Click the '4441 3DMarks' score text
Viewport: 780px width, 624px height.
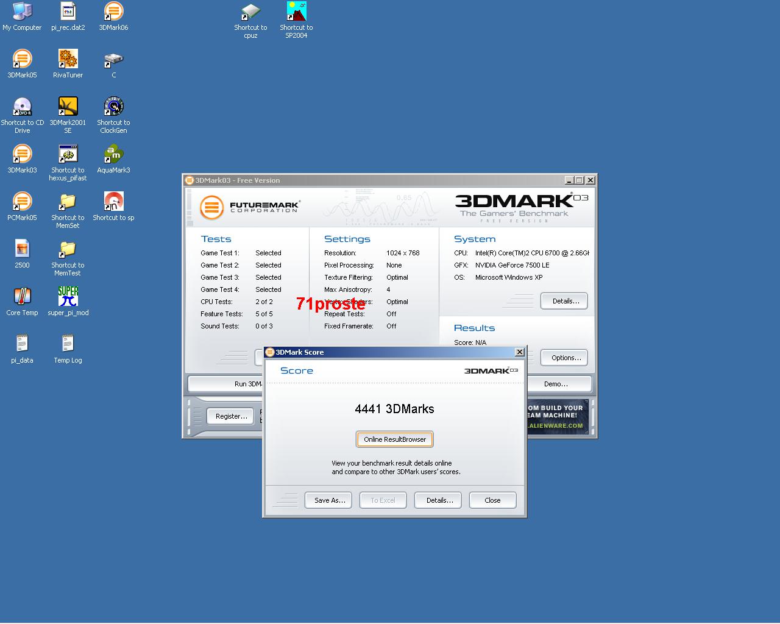click(x=395, y=409)
